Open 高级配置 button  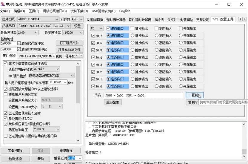coord(113,102)
